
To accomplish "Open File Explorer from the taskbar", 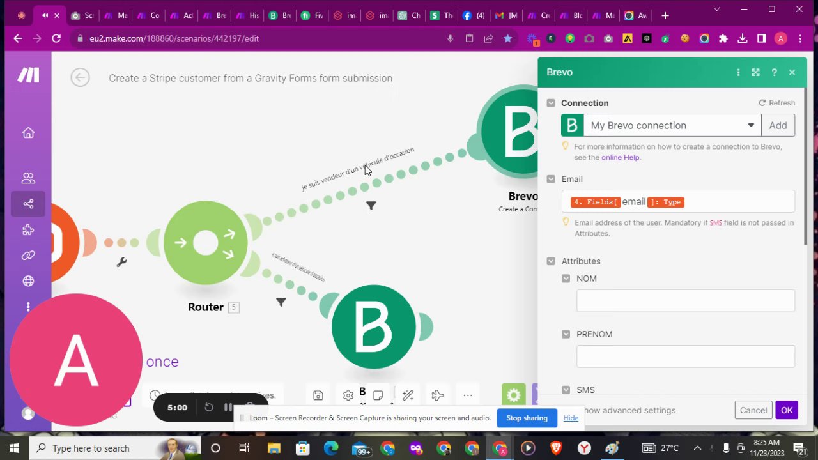I will click(274, 448).
